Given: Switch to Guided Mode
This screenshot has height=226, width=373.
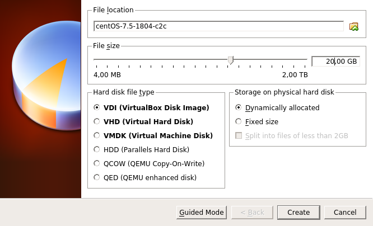Looking at the screenshot, I should 201,213.
